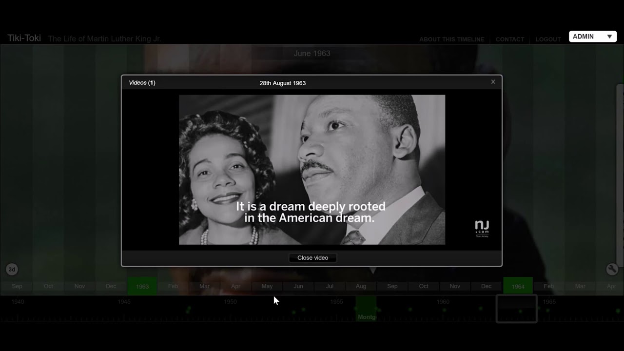This screenshot has width=624, height=351.
Task: Click the Videos (1) label in popup
Action: point(142,83)
